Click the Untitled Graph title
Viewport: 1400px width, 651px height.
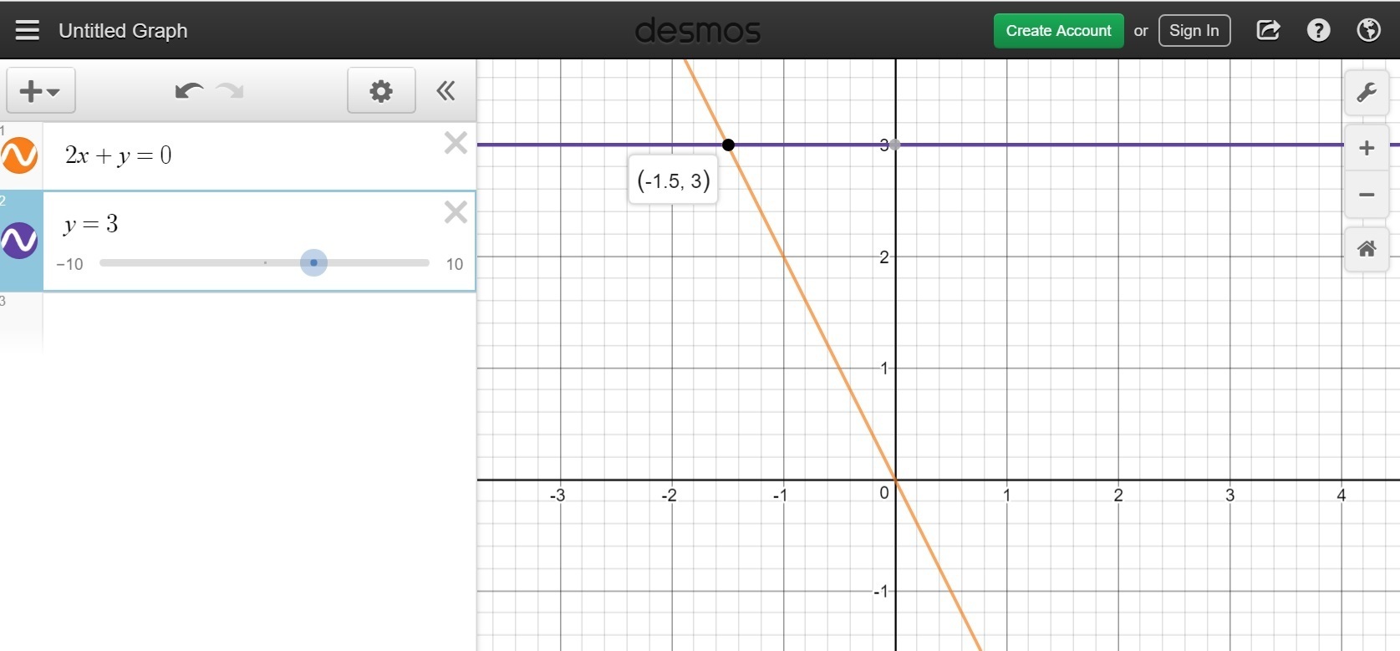tap(123, 31)
